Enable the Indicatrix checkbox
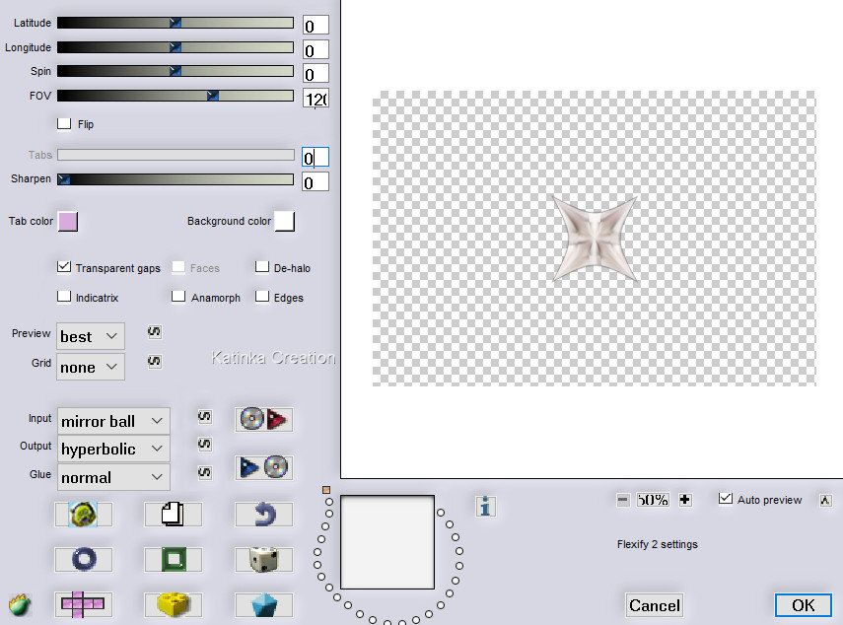This screenshot has height=625, width=843. (64, 296)
